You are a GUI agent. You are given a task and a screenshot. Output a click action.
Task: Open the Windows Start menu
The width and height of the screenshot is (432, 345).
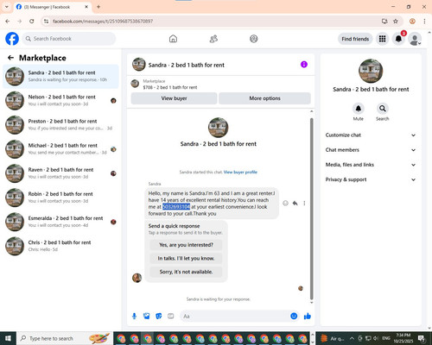tap(8, 338)
